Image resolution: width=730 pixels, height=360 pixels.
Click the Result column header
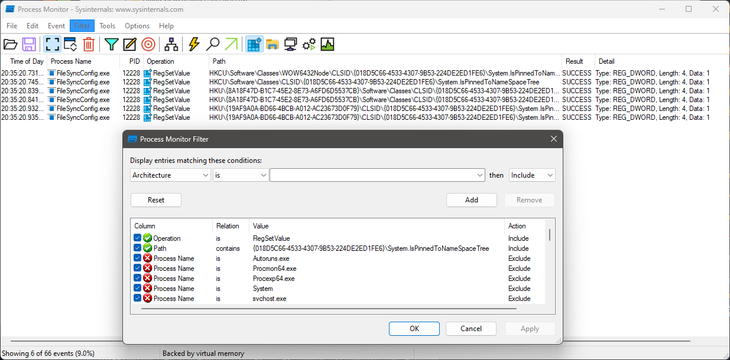pyautogui.click(x=578, y=61)
